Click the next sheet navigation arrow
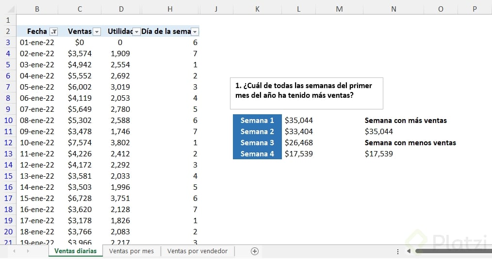This screenshot has height=259, width=492. coord(28,251)
